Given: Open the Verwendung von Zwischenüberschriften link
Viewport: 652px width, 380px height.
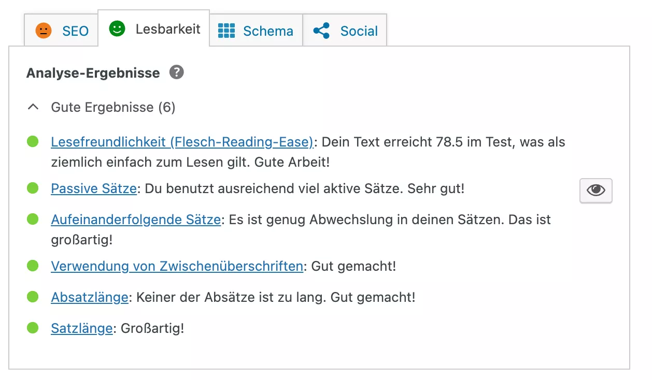Looking at the screenshot, I should (x=177, y=266).
